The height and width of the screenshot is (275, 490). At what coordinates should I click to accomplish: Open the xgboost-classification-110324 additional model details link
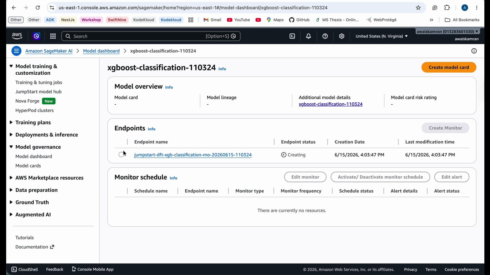coord(330,104)
